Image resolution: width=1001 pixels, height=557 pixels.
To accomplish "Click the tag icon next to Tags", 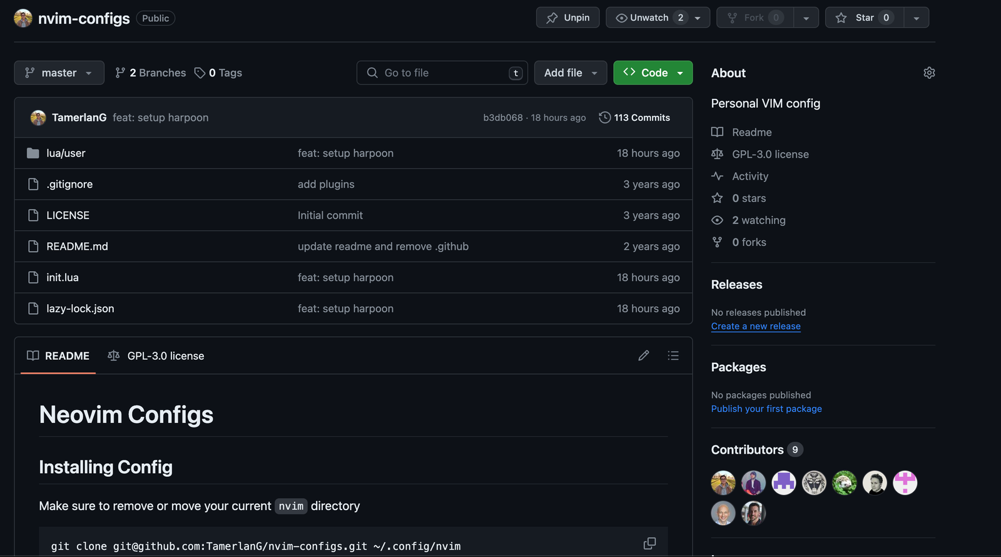I will 200,73.
